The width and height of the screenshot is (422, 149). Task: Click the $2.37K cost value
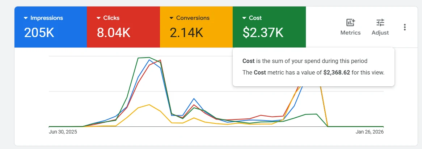pyautogui.click(x=263, y=33)
